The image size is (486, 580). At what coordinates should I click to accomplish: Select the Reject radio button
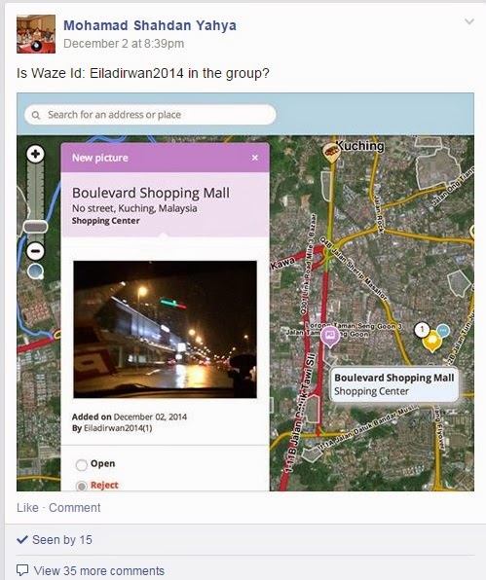[82, 486]
